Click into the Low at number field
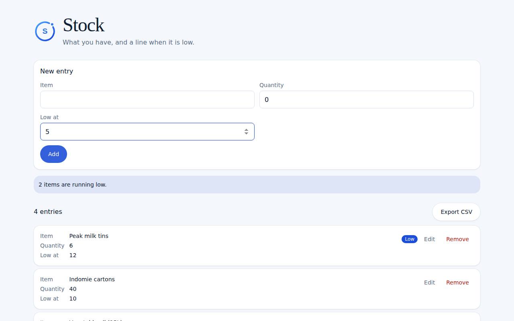This screenshot has height=321, width=514. tap(147, 132)
